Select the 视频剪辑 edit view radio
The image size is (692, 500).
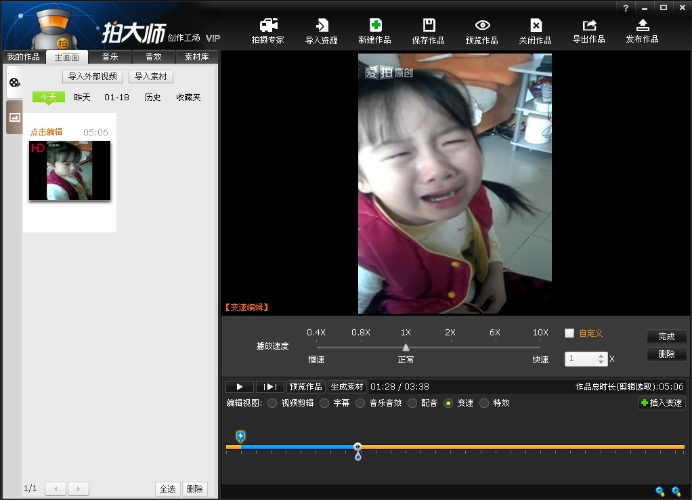(x=272, y=403)
